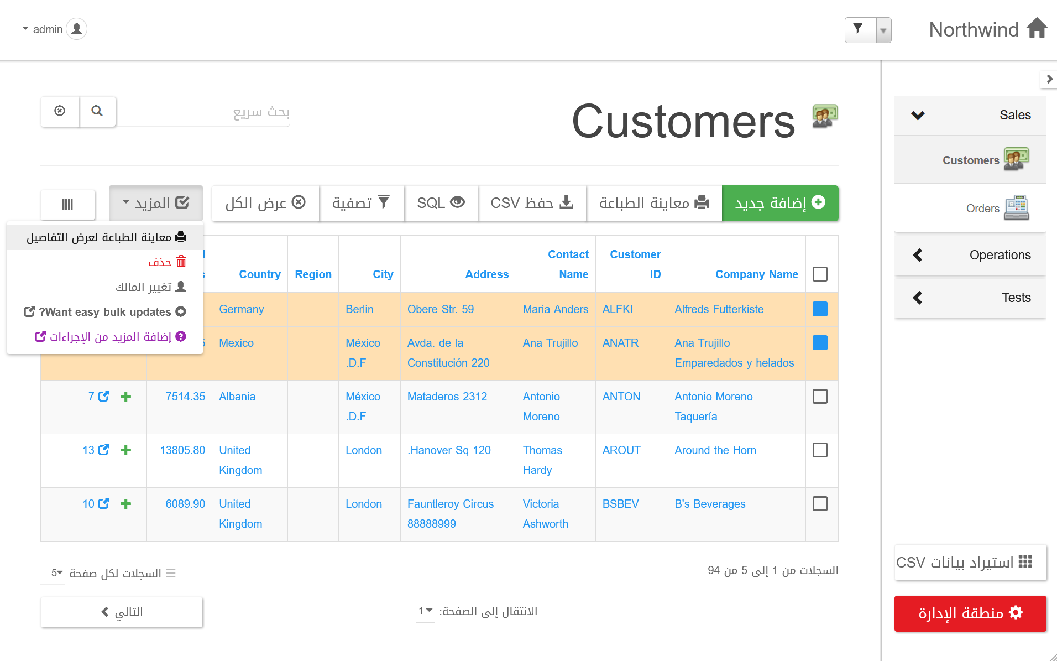This screenshot has width=1057, height=661.
Task: Open the records per page dropdown
Action: pyautogui.click(x=56, y=573)
